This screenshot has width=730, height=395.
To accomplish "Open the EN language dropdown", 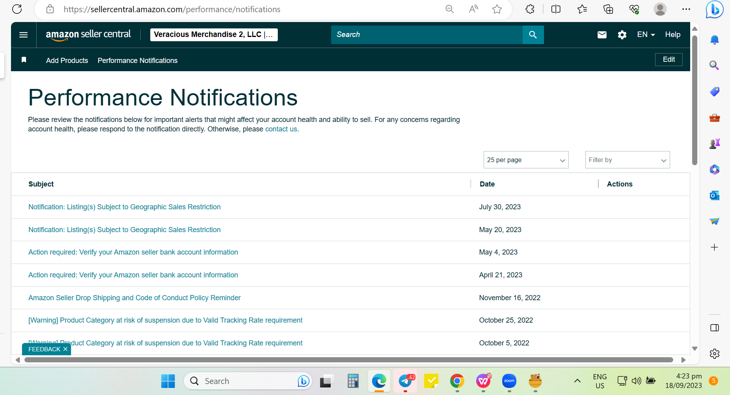I will [646, 35].
